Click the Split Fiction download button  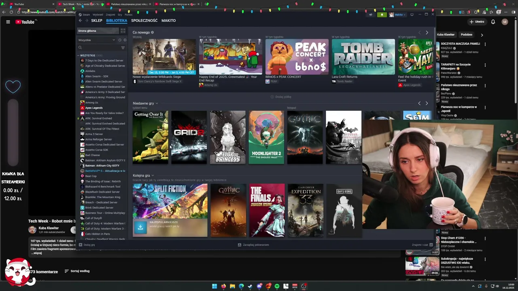click(x=140, y=227)
